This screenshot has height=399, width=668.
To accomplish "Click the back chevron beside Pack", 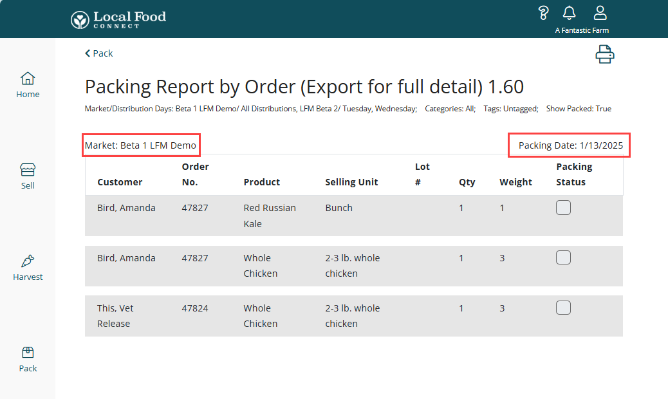I will point(88,53).
